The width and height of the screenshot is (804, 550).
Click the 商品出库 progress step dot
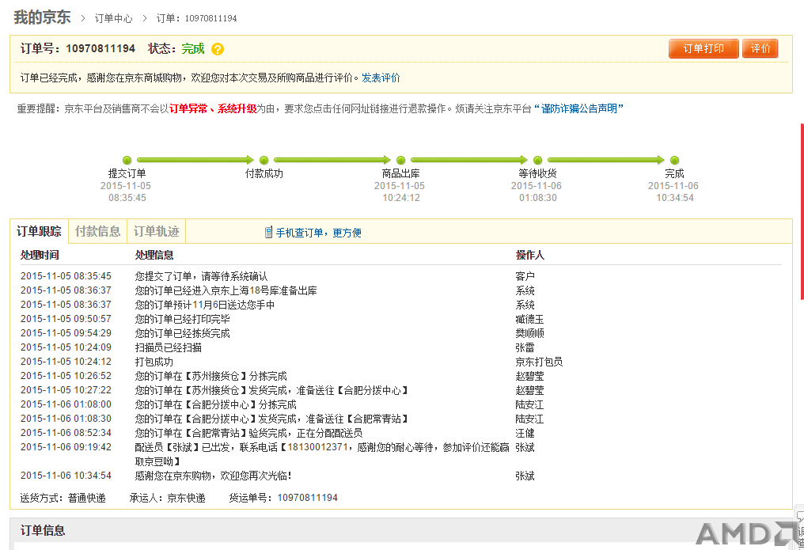click(x=401, y=161)
